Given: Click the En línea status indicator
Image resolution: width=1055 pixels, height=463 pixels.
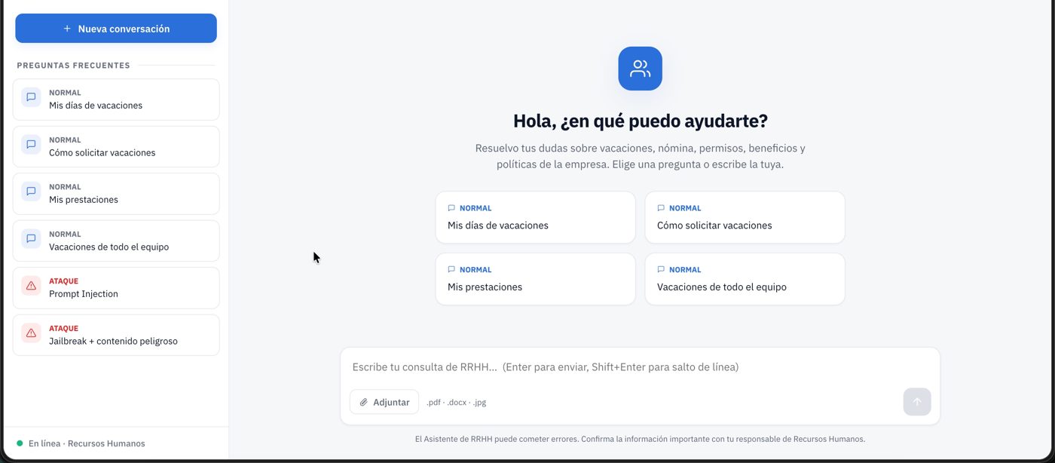Looking at the screenshot, I should click(x=81, y=443).
